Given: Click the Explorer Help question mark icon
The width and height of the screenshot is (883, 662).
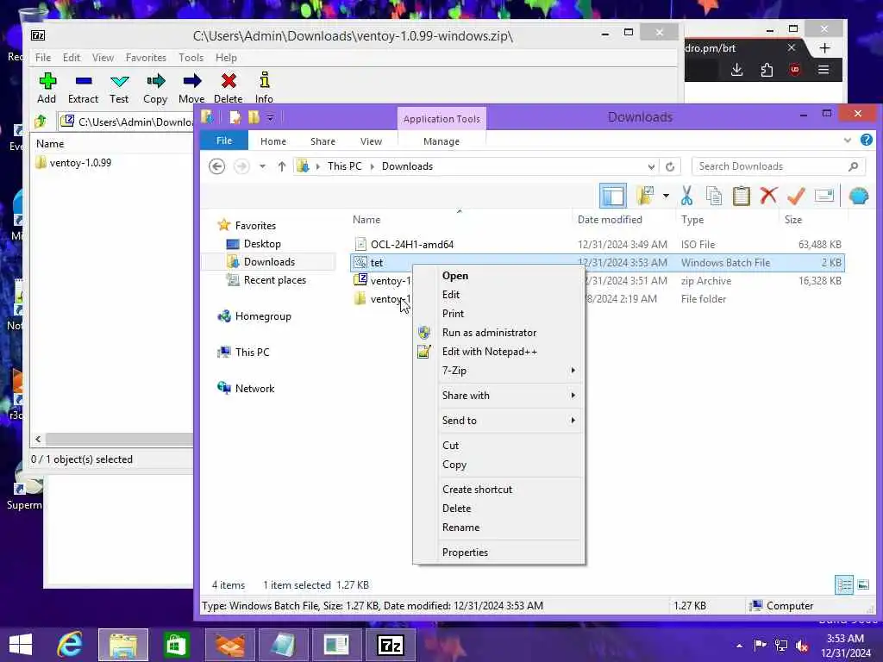Looking at the screenshot, I should tap(866, 140).
